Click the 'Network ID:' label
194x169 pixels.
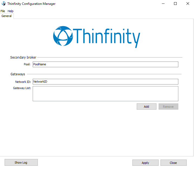click(23, 82)
